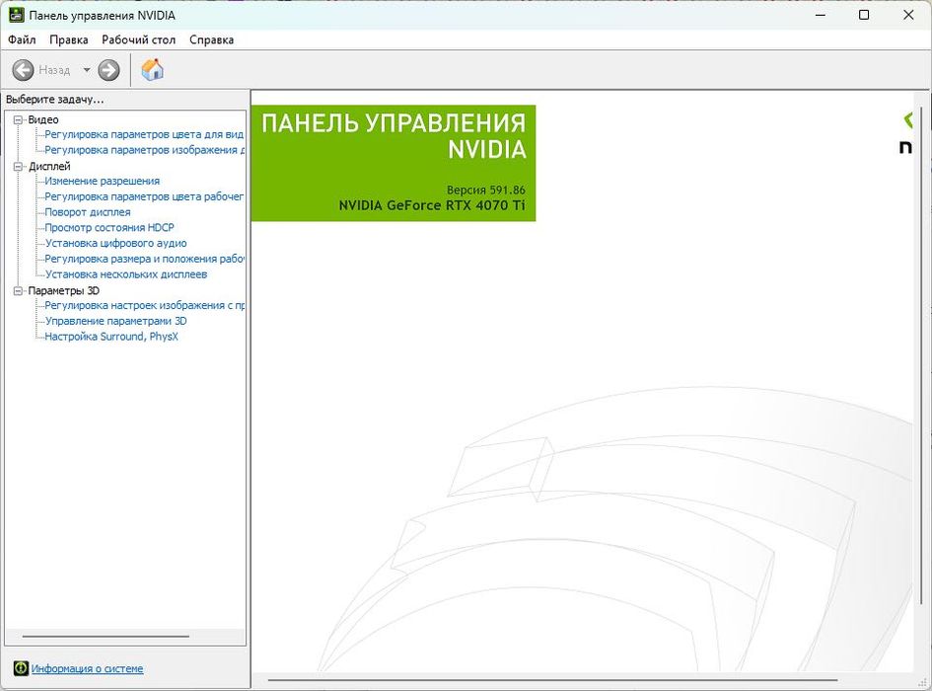Image resolution: width=932 pixels, height=691 pixels.
Task: Open the Рабочий стол menu
Action: click(x=138, y=39)
